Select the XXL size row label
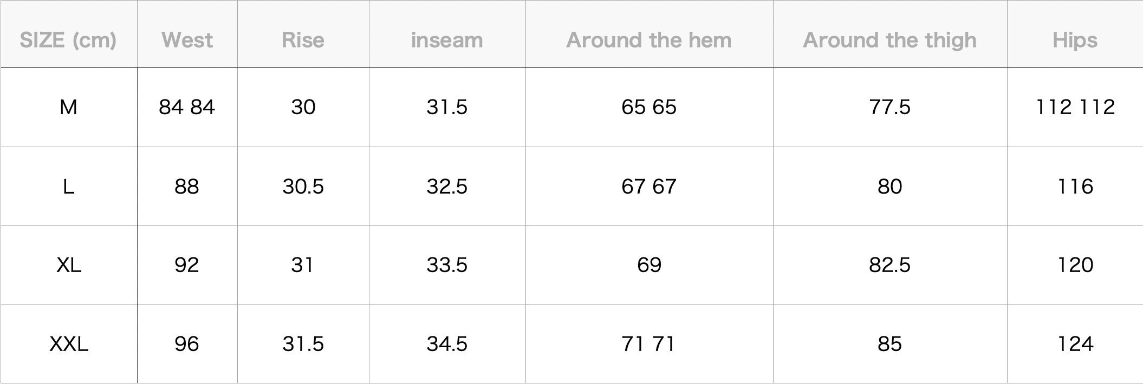 coord(69,344)
